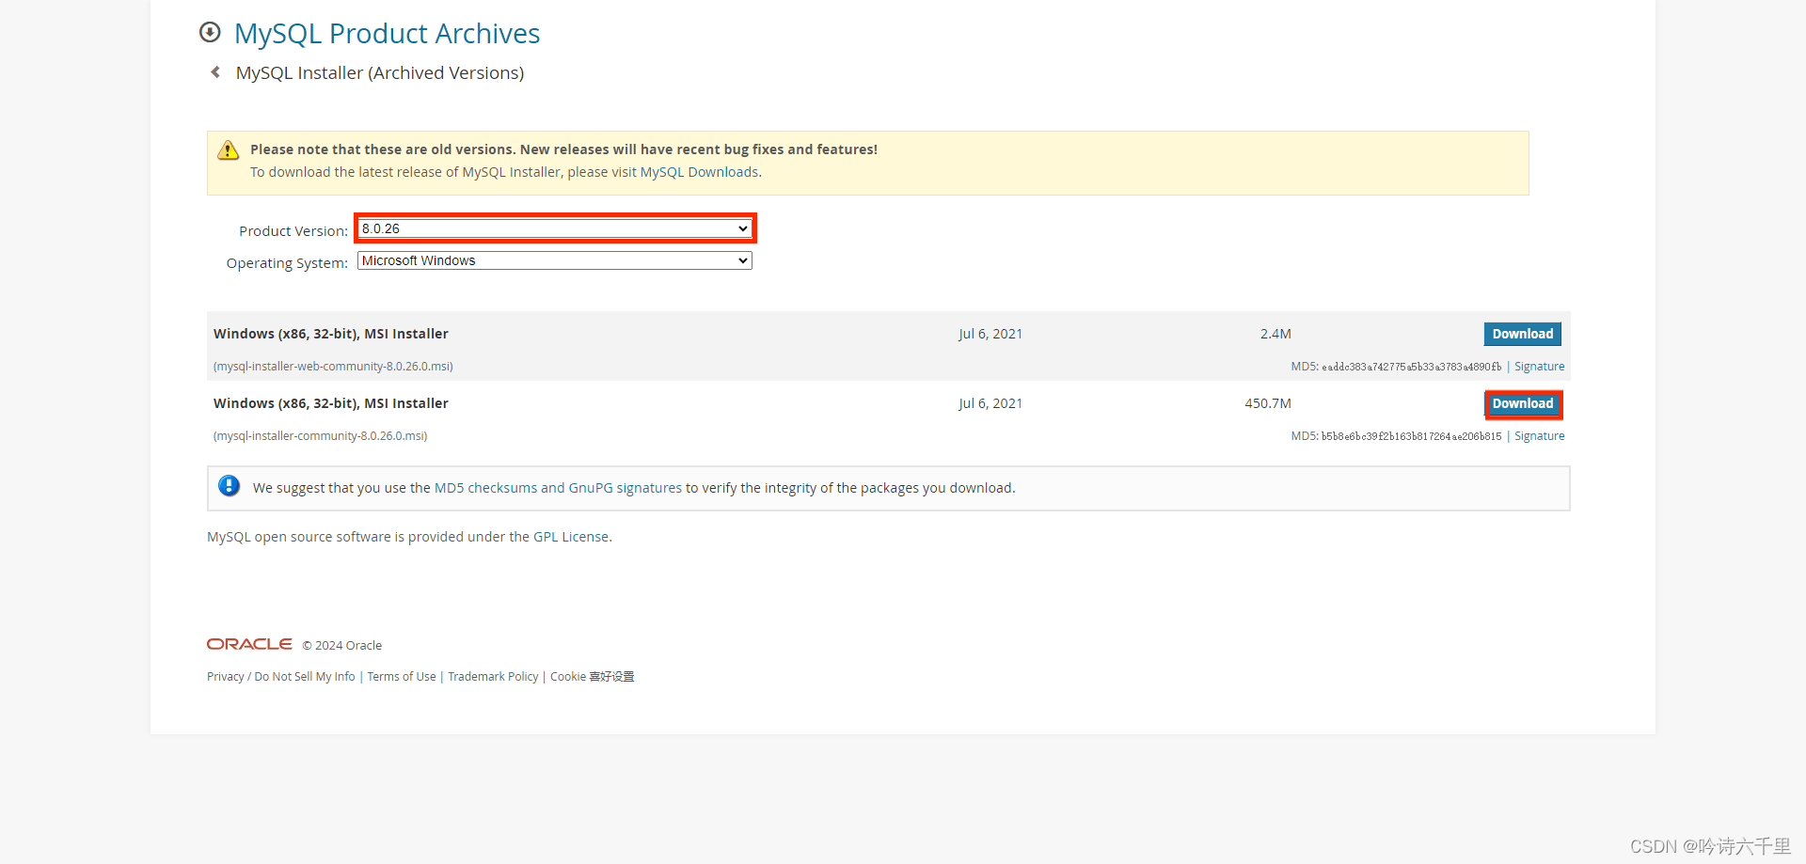Click the bold old versions warning sentence
The height and width of the screenshot is (864, 1806).
pos(563,149)
